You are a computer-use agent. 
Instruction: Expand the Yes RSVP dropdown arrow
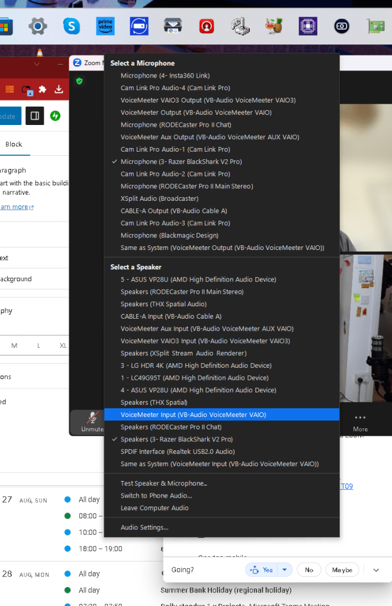pos(285,570)
